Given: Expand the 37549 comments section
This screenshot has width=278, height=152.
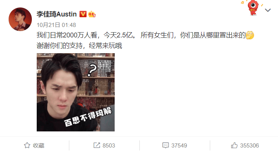Looking at the screenshot, I should click(x=179, y=146).
